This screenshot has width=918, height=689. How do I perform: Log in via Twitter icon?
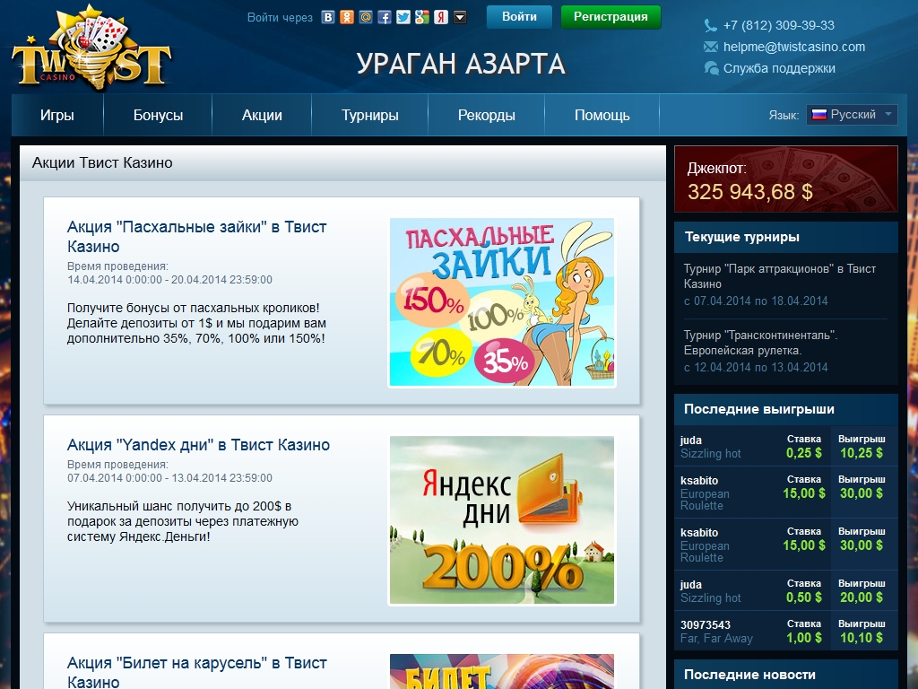tap(403, 17)
